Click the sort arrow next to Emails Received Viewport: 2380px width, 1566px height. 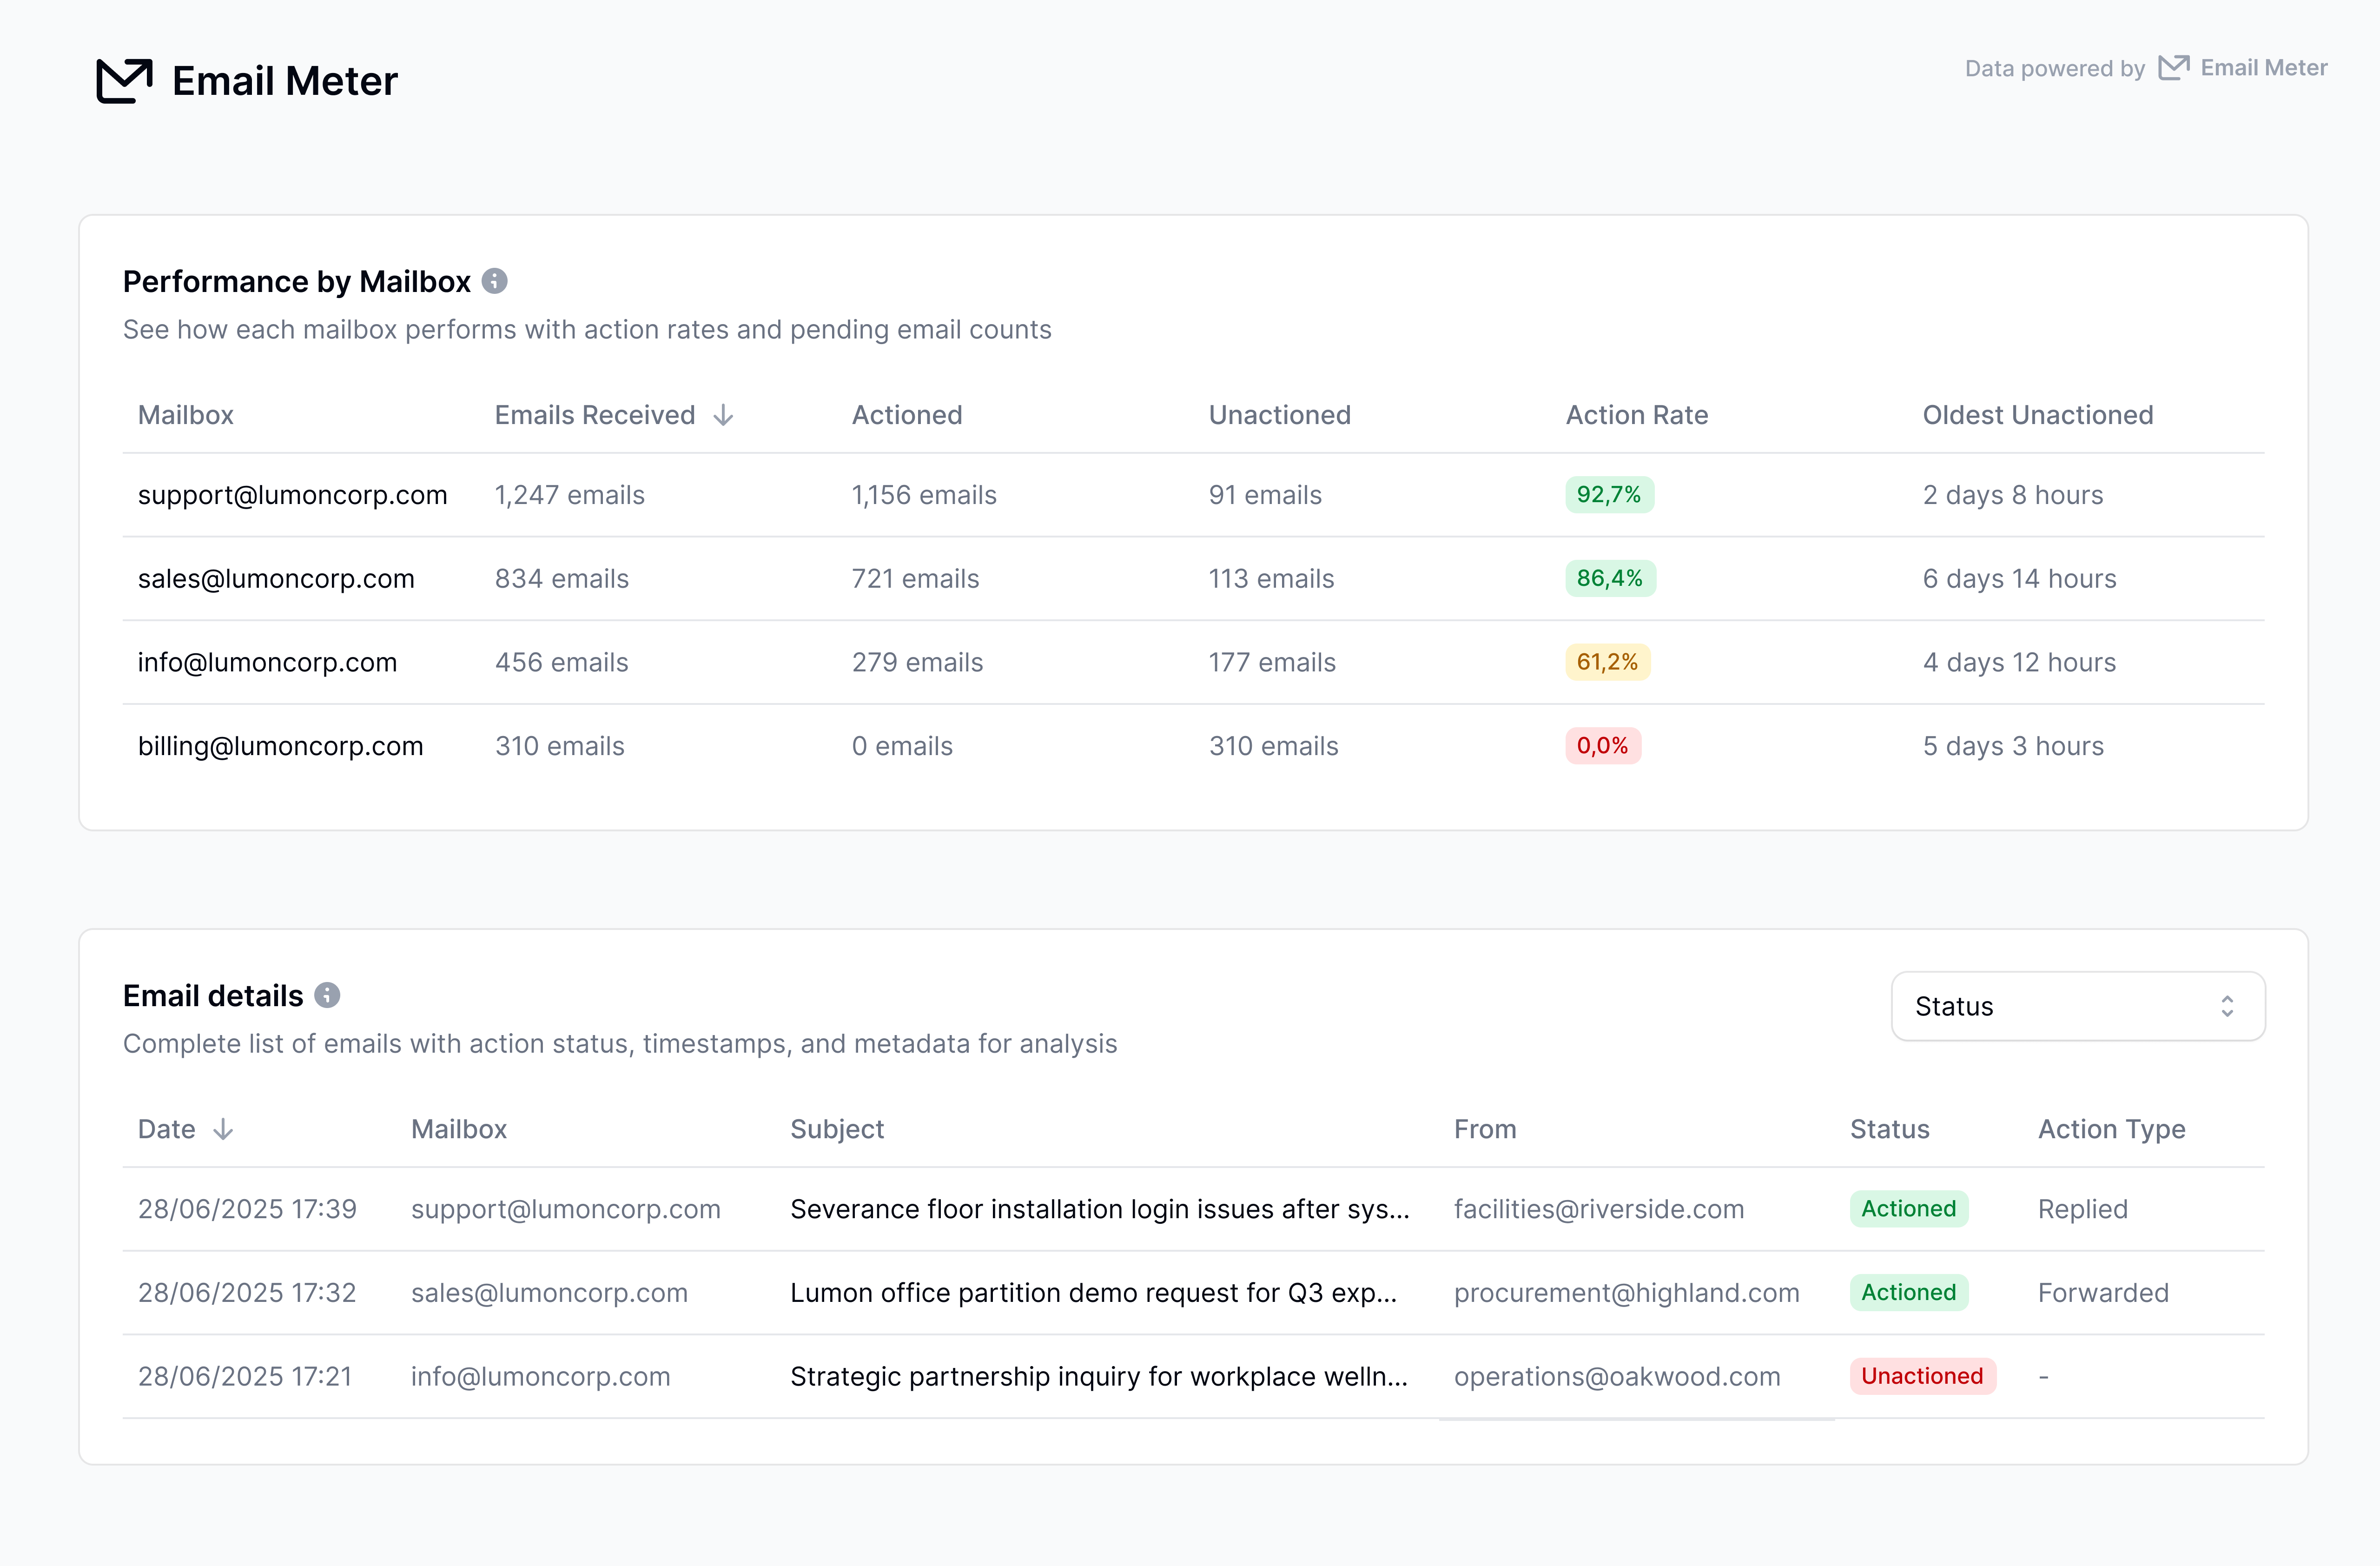[x=723, y=416]
